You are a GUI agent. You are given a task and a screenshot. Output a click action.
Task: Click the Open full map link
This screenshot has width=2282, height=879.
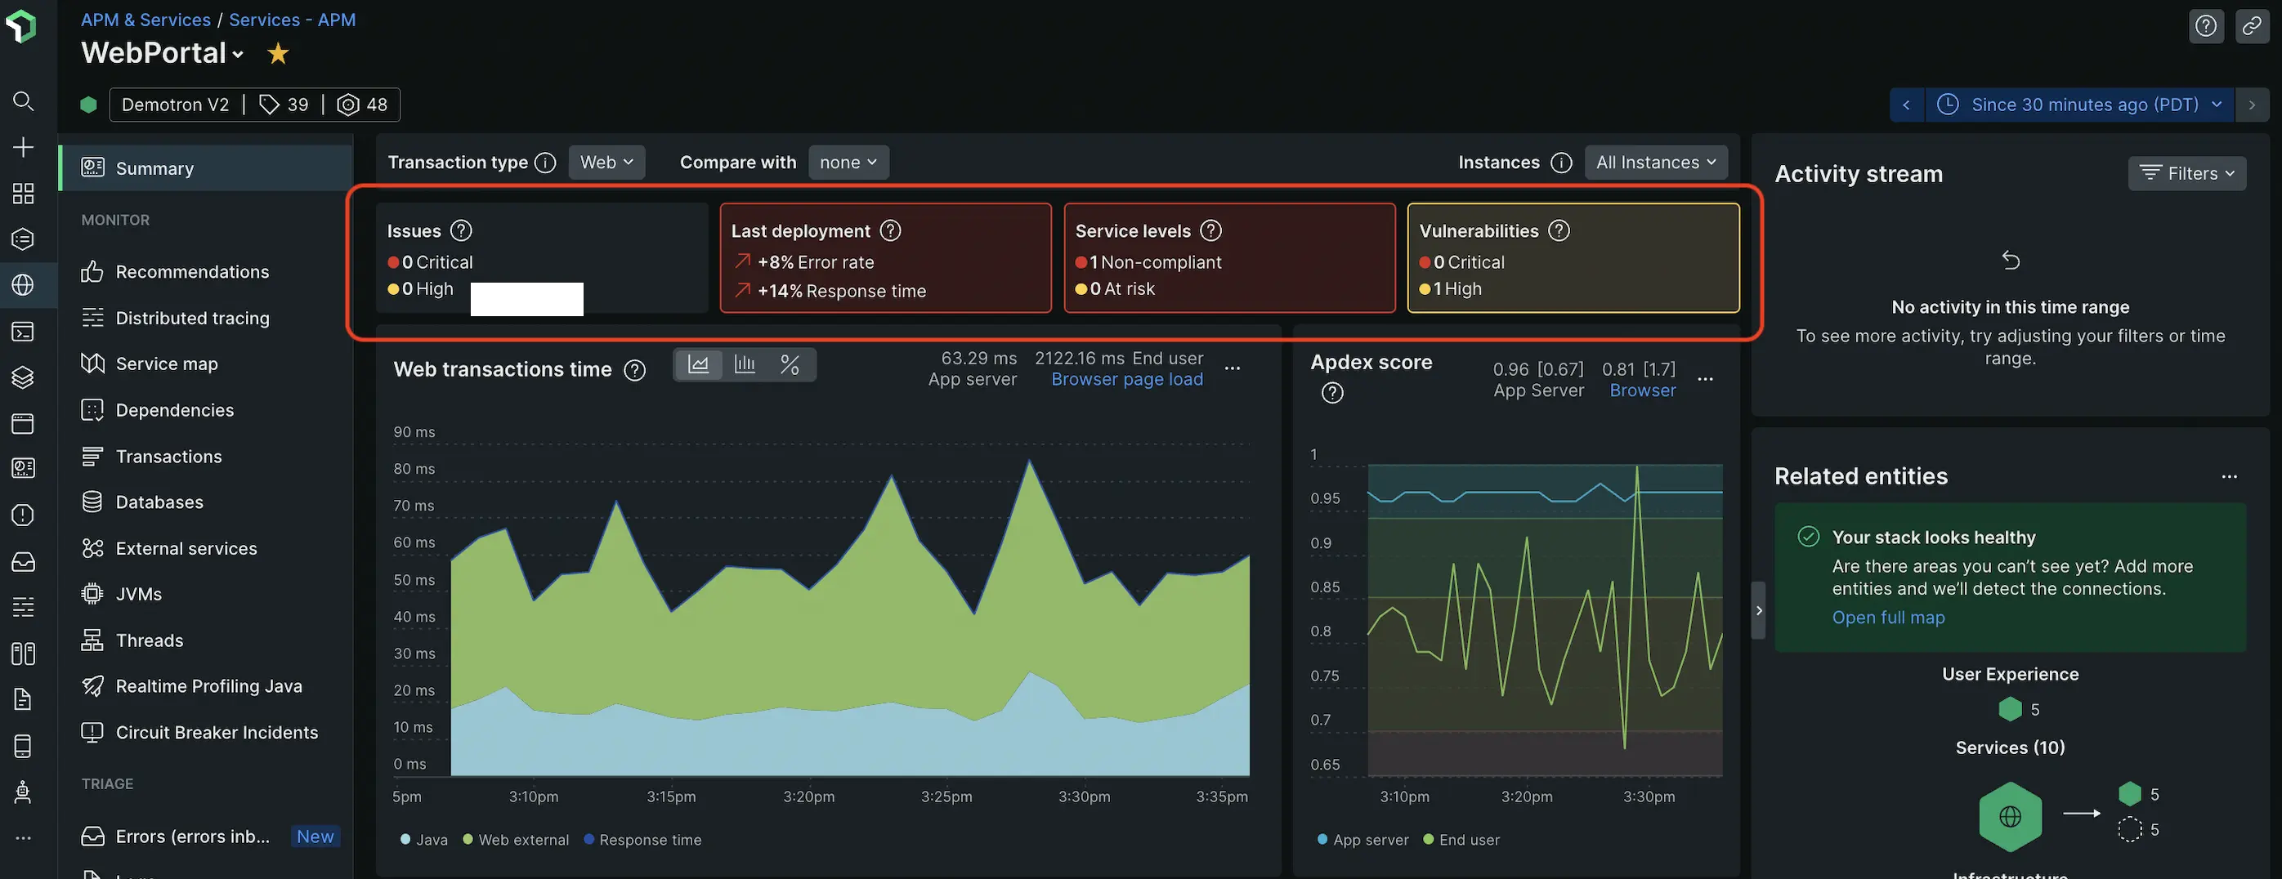[x=1888, y=617]
